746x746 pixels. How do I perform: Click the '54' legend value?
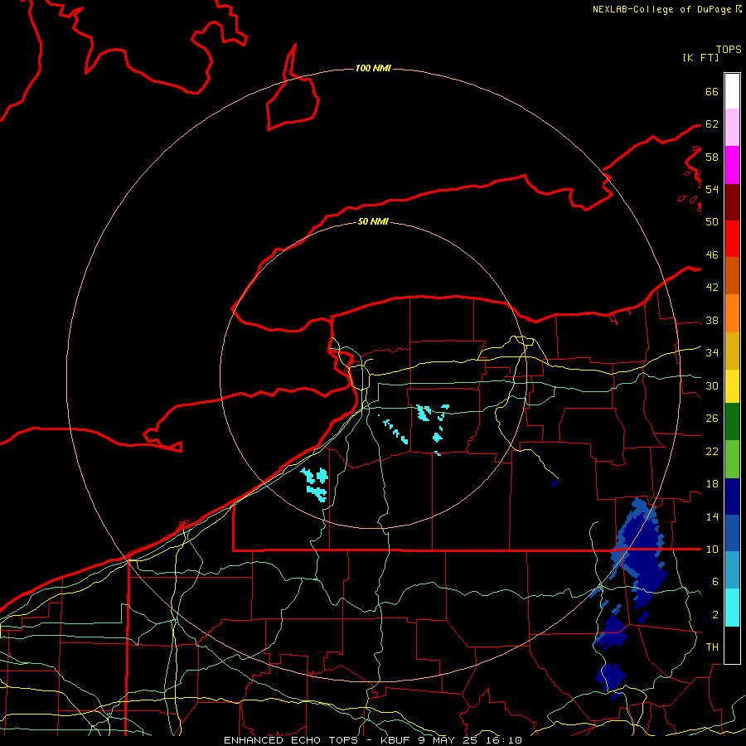tap(712, 189)
